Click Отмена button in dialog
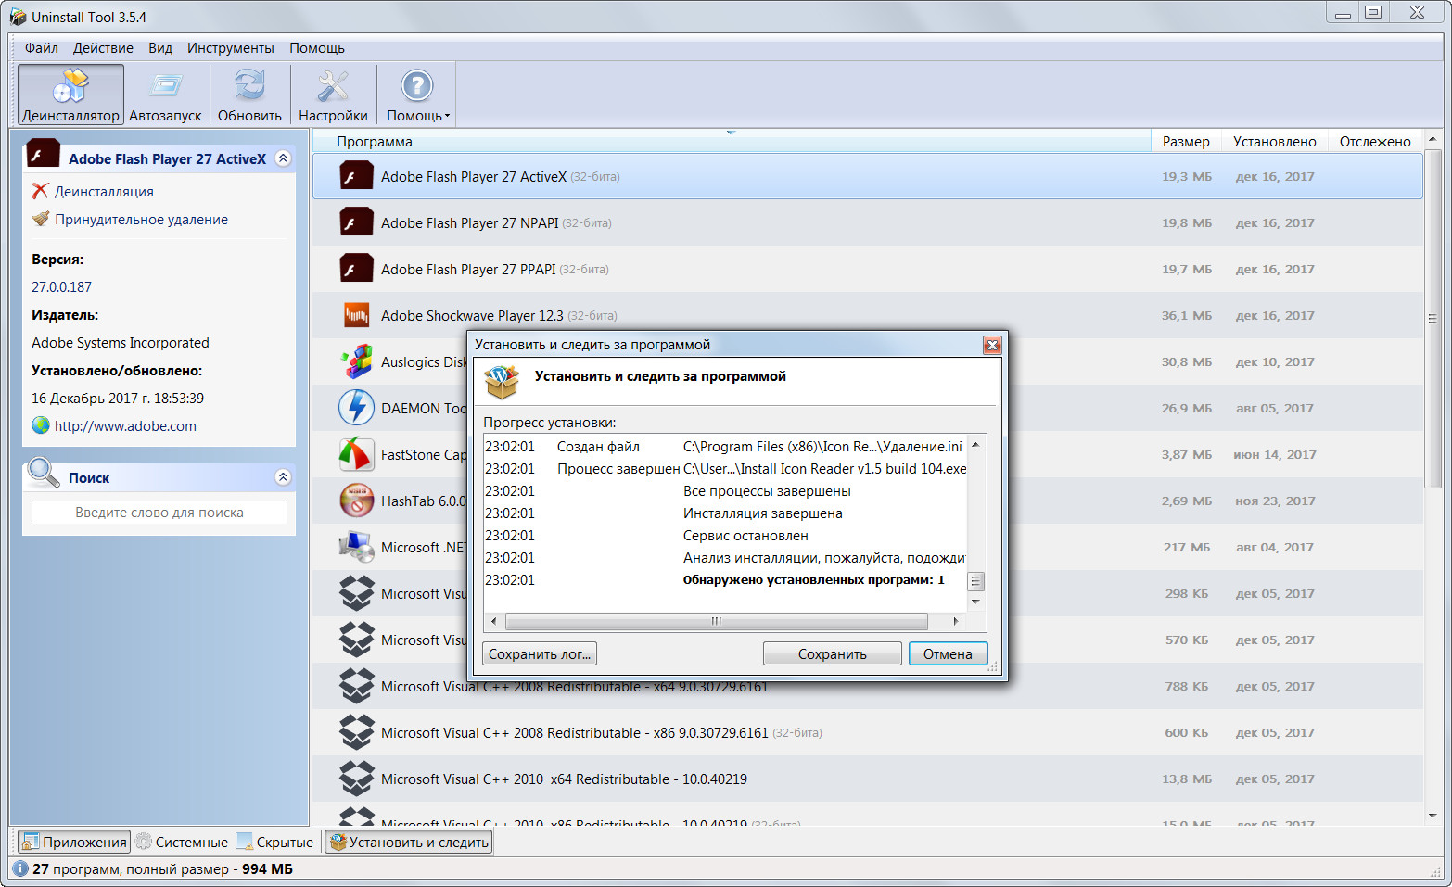This screenshot has width=1452, height=887. (x=948, y=653)
